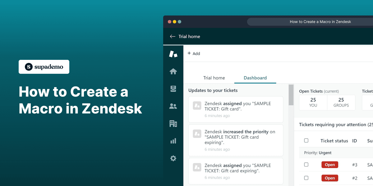The image size is (373, 186).
Task: Select the Reporting bar-chart icon
Action: pyautogui.click(x=173, y=141)
